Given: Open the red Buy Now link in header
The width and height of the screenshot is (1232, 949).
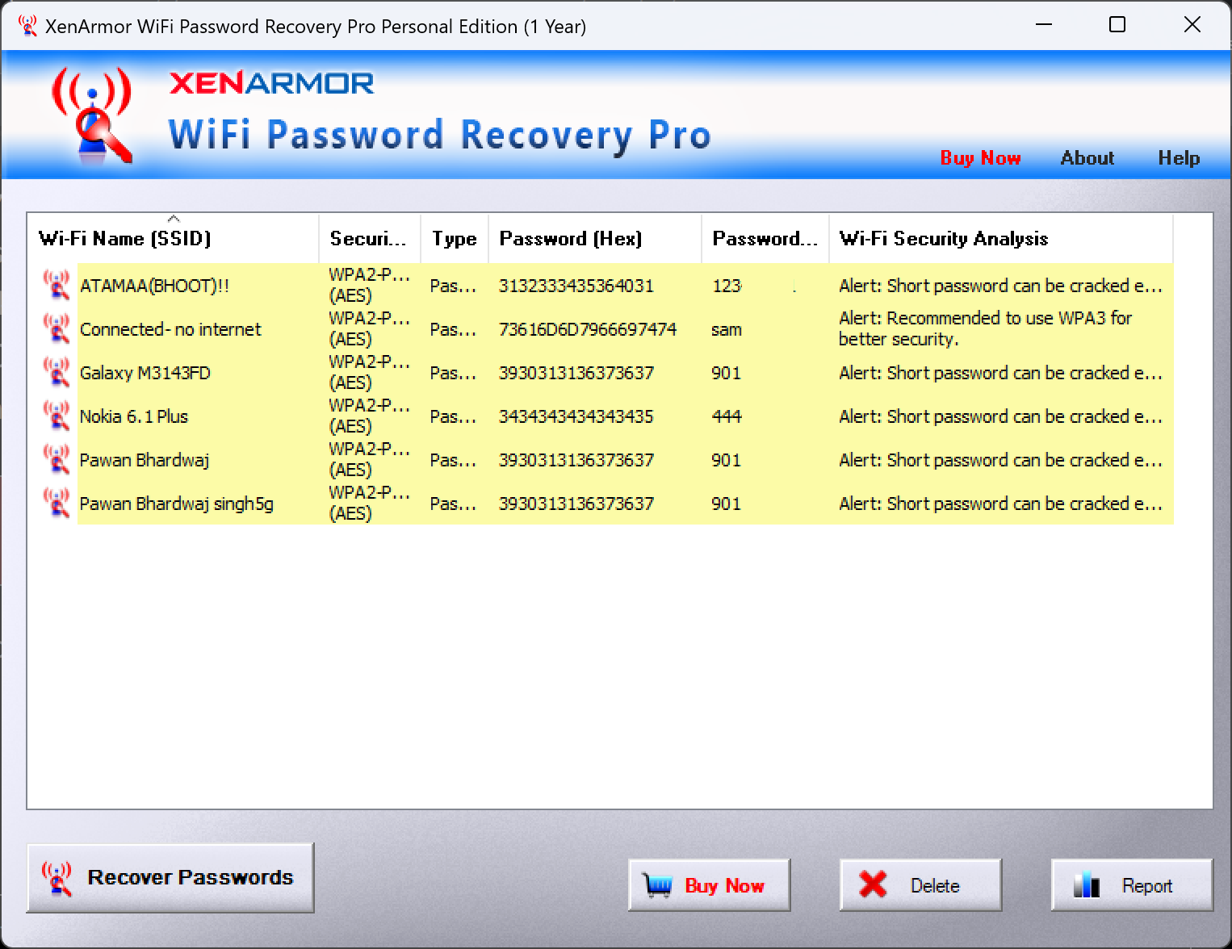Looking at the screenshot, I should [980, 158].
